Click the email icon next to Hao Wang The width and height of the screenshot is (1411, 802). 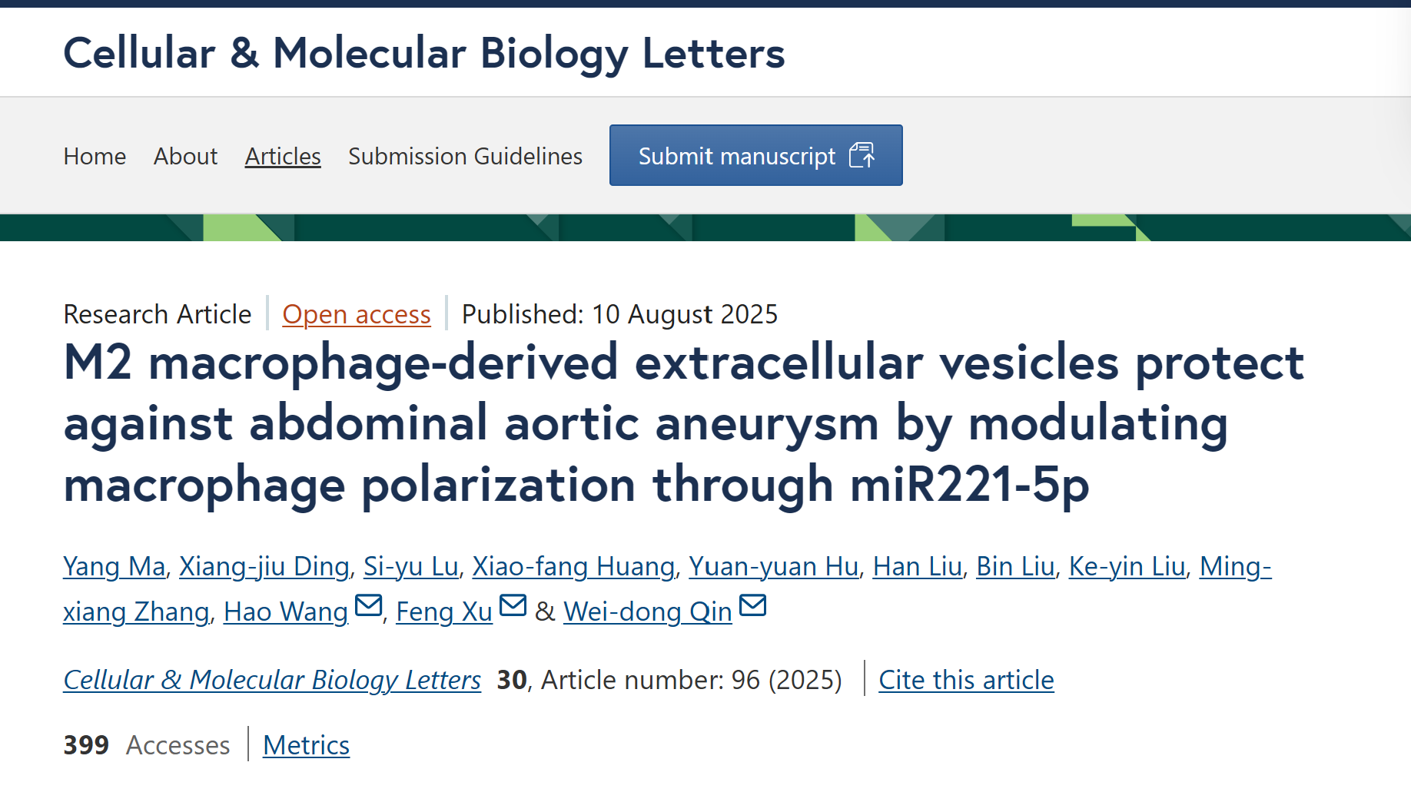click(369, 605)
